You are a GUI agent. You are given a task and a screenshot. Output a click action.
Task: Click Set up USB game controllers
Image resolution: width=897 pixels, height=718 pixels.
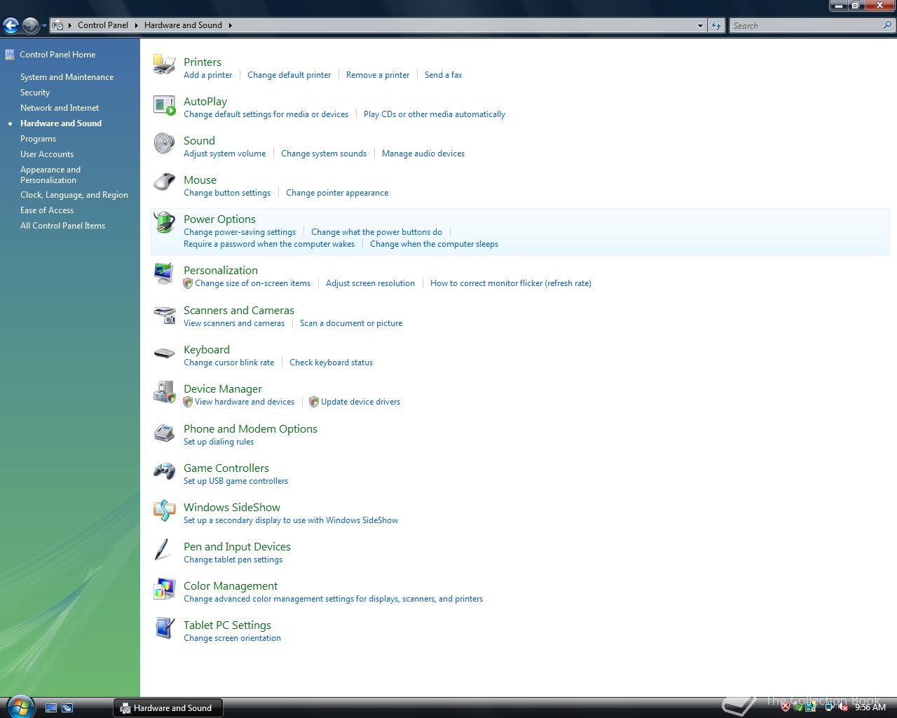coord(235,481)
